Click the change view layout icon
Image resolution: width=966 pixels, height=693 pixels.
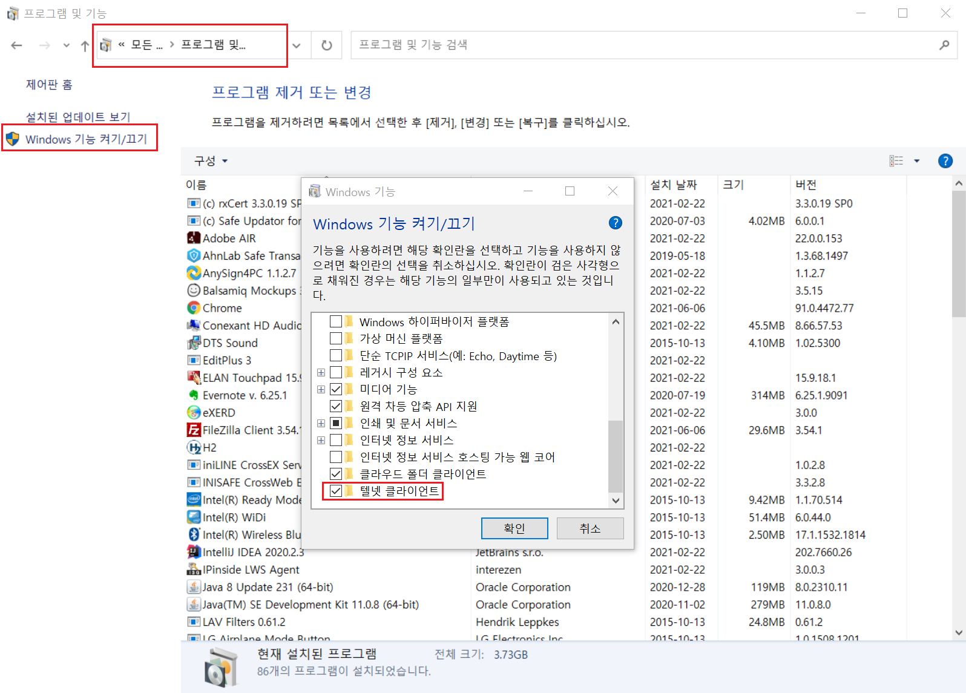(x=896, y=161)
